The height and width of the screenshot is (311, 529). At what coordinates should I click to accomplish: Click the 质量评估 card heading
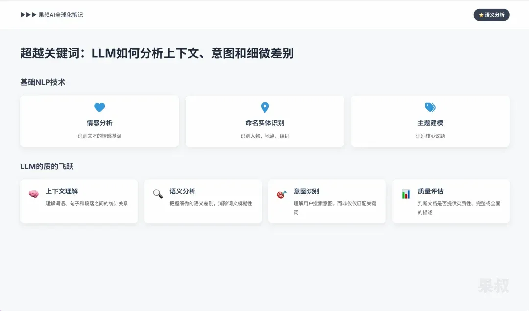(x=431, y=191)
